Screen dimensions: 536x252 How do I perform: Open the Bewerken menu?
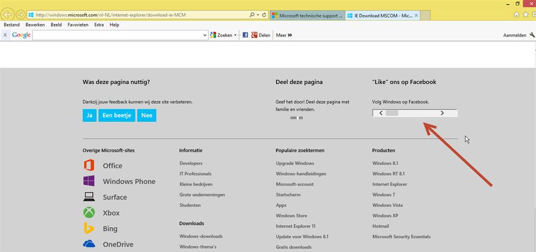[x=35, y=25]
